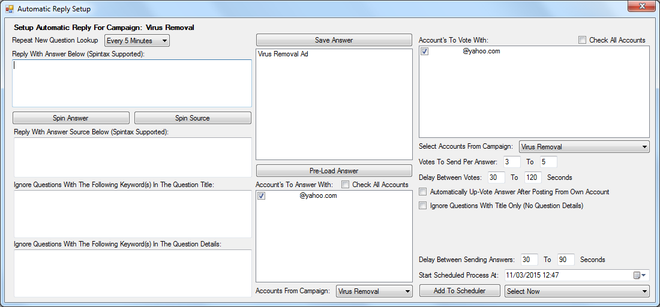Open Select Accounts From Campaign dropdown

[584, 147]
